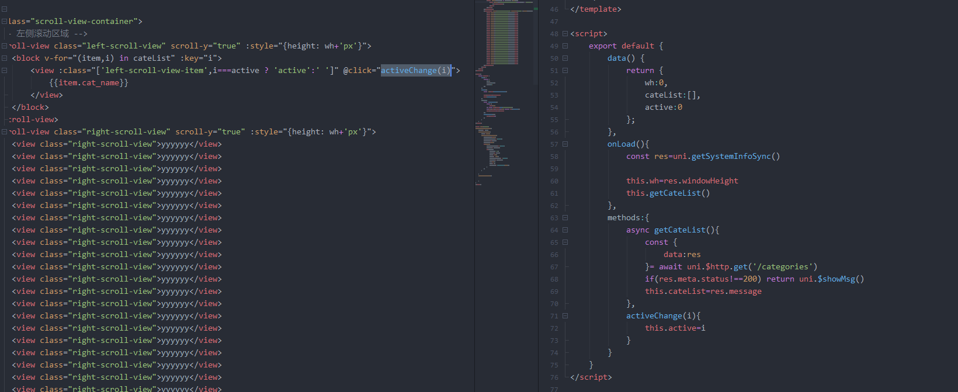Image resolution: width=958 pixels, height=392 pixels.
Task: Click uni.$showMsg() on line 68
Action: 832,279
